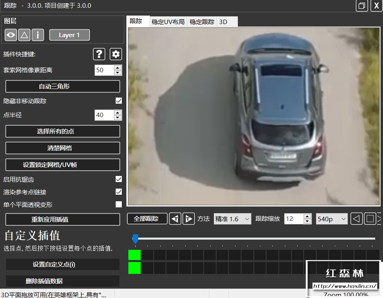Track backward with left arrow button
383x298 pixels.
pyautogui.click(x=175, y=219)
